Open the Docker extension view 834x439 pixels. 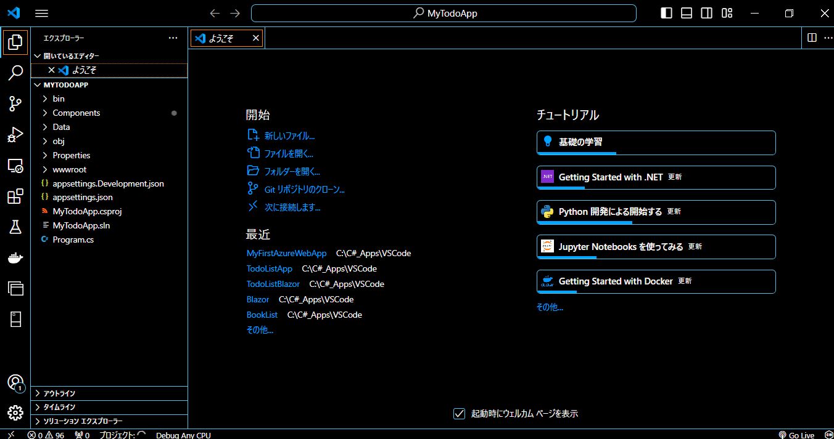point(15,257)
